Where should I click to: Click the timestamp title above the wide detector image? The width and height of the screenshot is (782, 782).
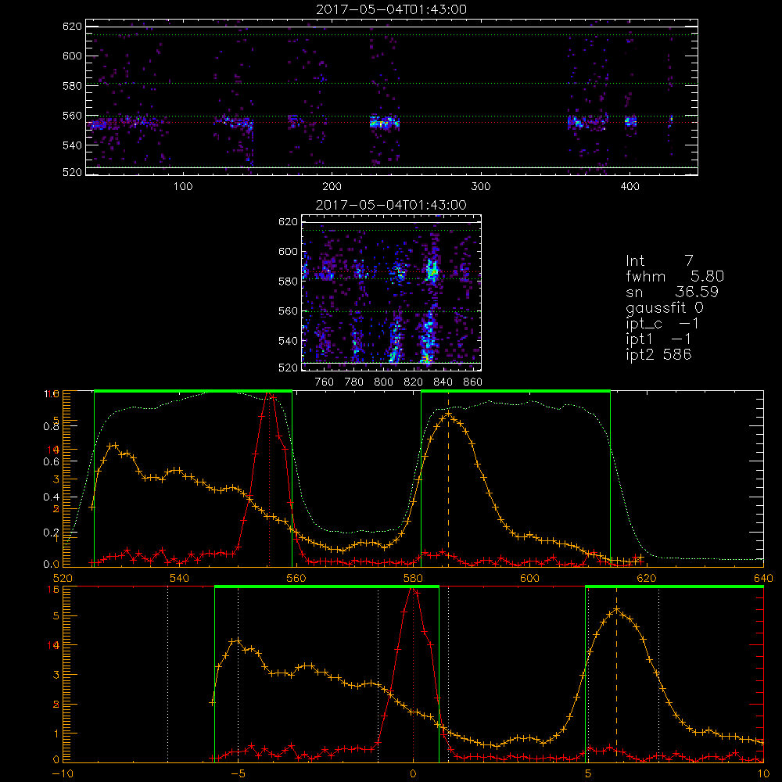pyautogui.click(x=392, y=9)
